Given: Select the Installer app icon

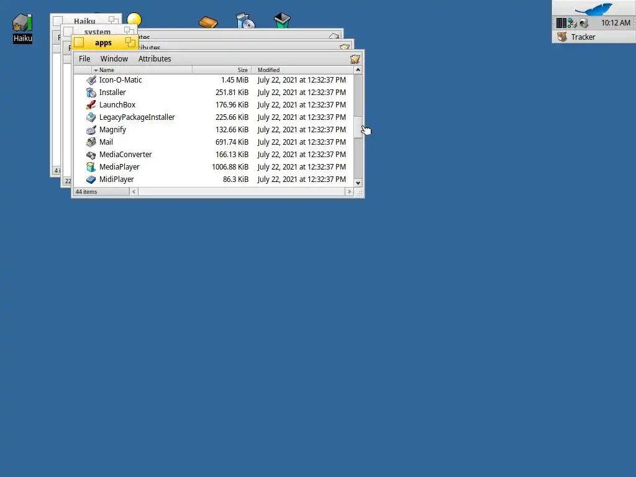Looking at the screenshot, I should (91, 93).
